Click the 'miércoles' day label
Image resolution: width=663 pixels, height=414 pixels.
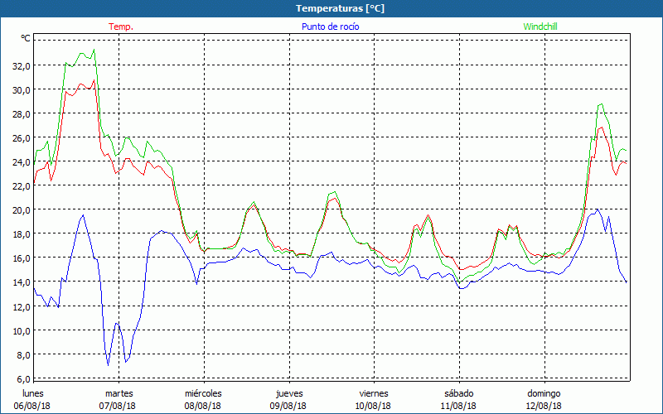tap(203, 393)
